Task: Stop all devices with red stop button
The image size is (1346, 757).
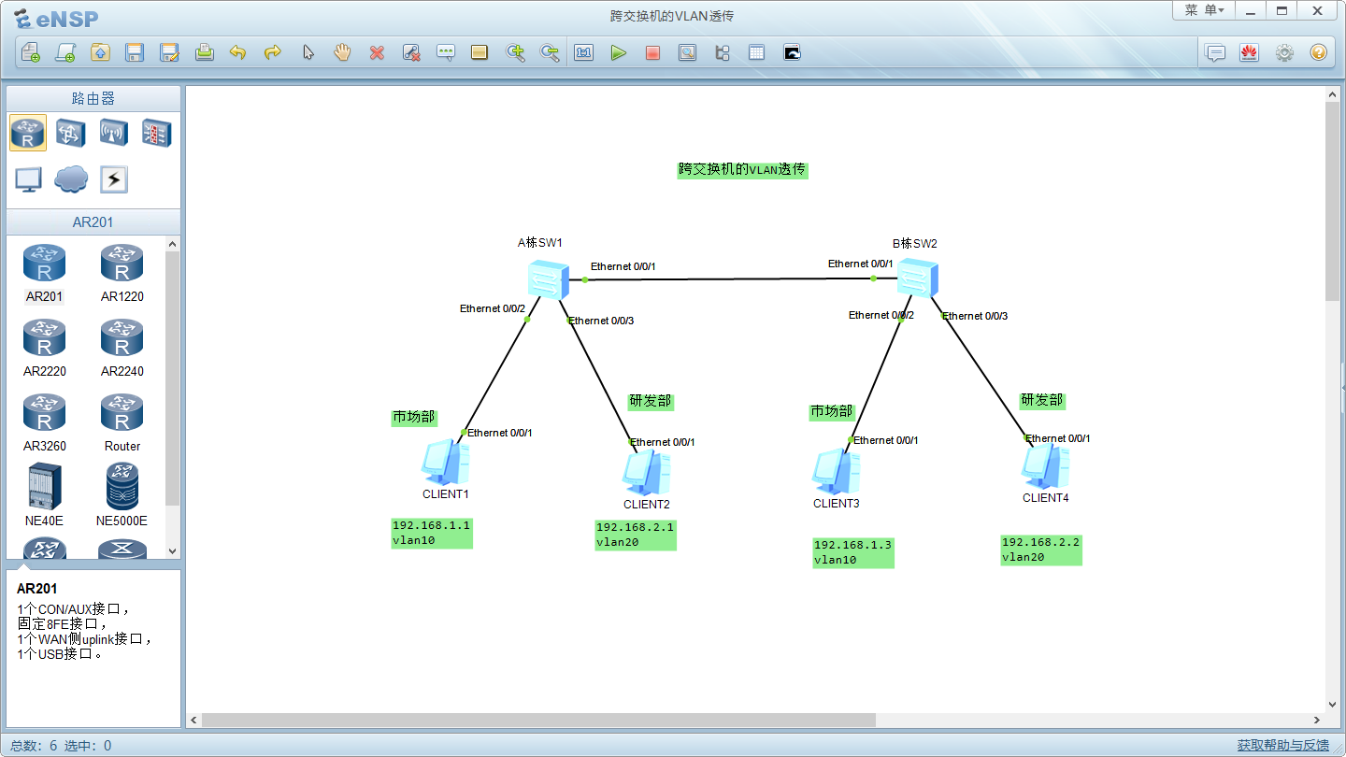Action: pos(652,53)
